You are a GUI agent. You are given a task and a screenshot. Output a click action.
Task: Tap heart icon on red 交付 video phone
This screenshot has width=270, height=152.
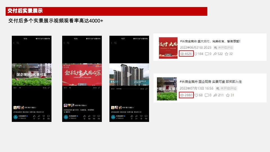click(94, 116)
